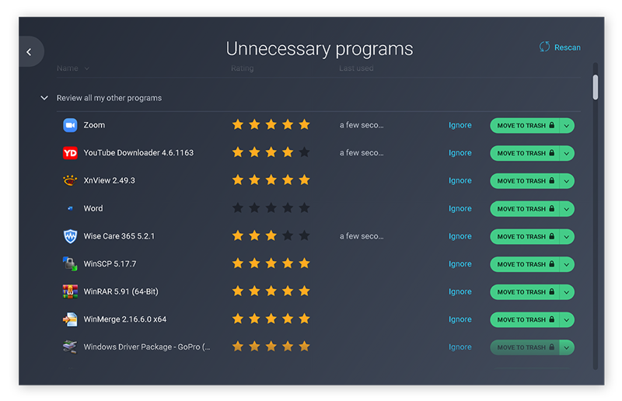Set Wise Care 365 rating to four stars
The image size is (622, 401).
pos(288,235)
